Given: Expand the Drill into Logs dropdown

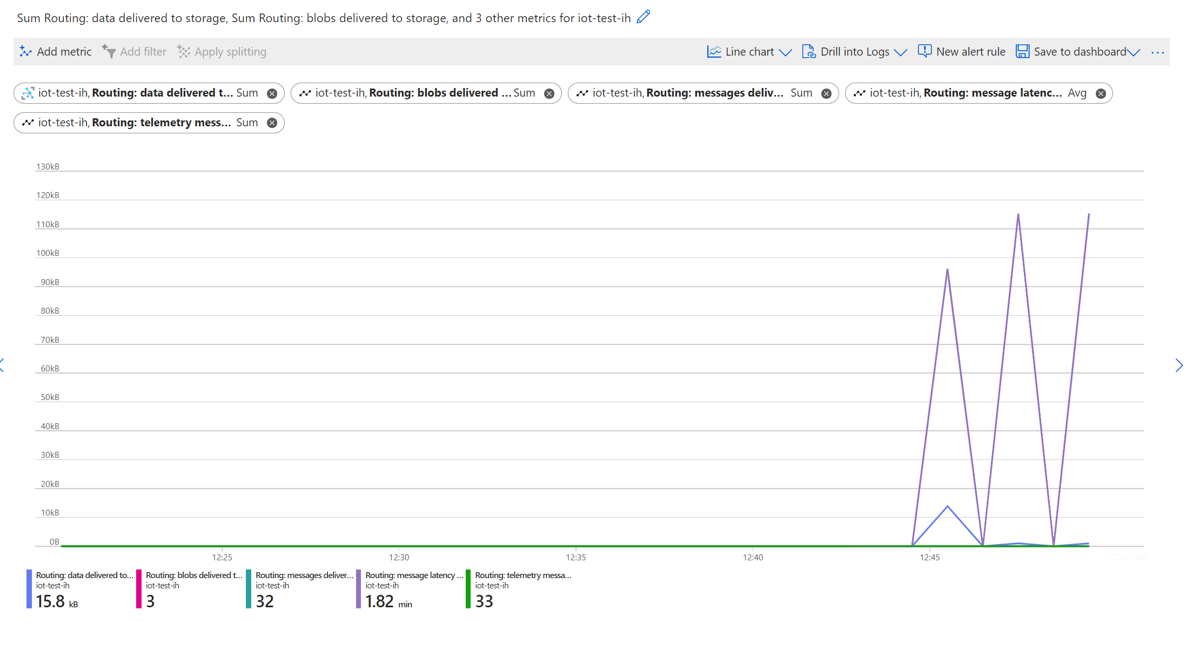Looking at the screenshot, I should point(900,52).
